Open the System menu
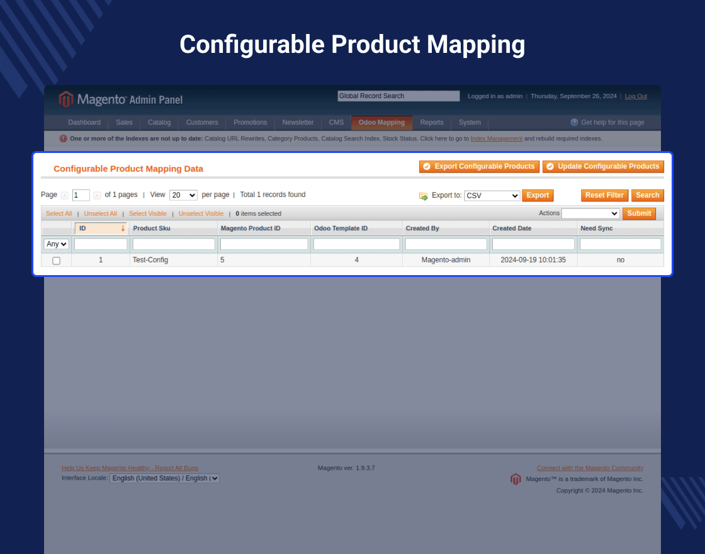This screenshot has height=554, width=705. point(470,122)
